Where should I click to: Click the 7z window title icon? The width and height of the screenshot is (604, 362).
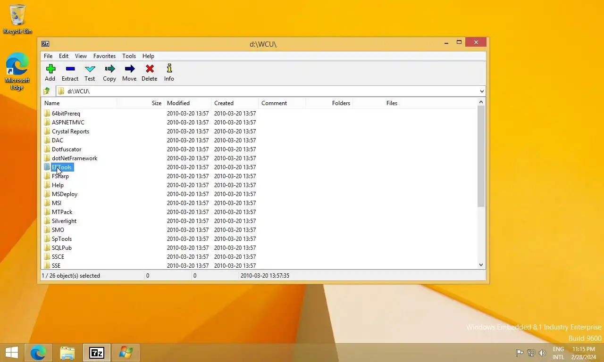pyautogui.click(x=45, y=44)
